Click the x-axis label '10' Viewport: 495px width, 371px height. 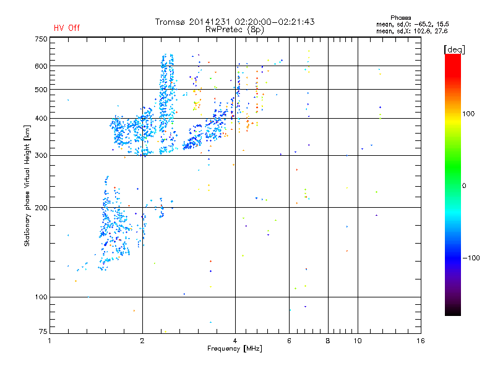point(358,341)
